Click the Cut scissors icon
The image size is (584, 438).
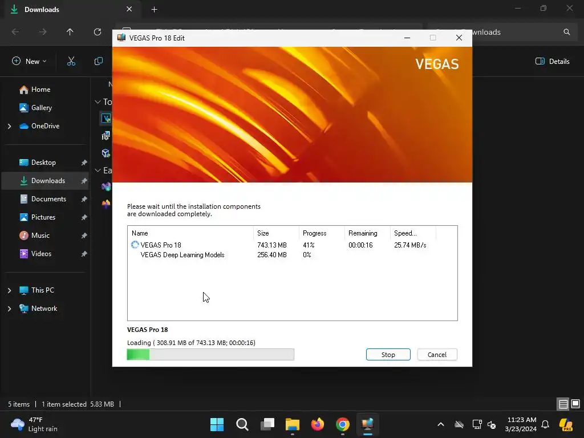point(71,61)
